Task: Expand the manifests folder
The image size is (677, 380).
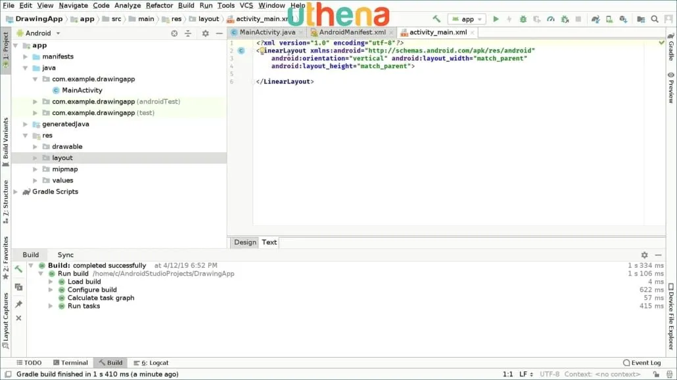Action: point(25,56)
